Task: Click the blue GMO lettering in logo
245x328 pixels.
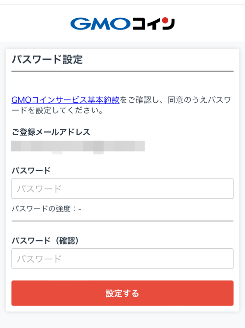Action: coord(100,24)
